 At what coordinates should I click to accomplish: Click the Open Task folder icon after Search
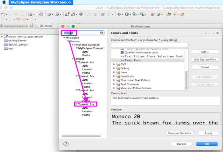[182, 14]
